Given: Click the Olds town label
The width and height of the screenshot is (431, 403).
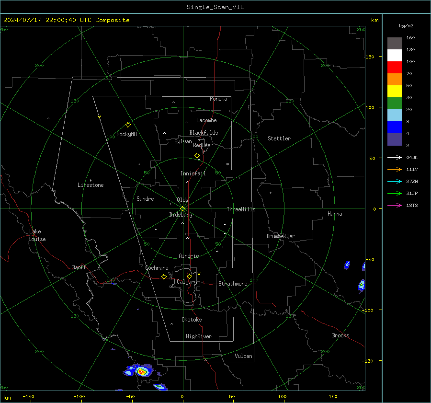Looking at the screenshot, I should pyautogui.click(x=182, y=200).
